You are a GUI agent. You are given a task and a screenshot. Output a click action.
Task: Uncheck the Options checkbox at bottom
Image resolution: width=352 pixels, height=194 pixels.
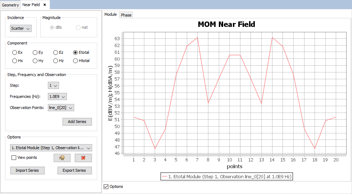pyautogui.click(x=106, y=186)
